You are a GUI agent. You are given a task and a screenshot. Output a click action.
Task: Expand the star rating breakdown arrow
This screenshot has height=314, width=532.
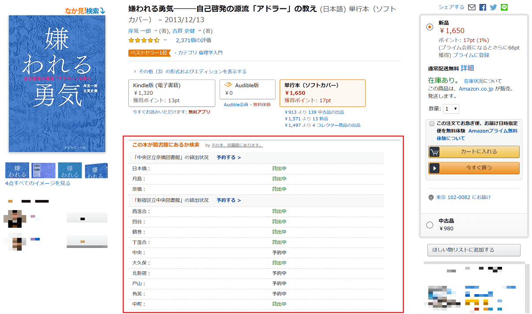[x=165, y=40]
